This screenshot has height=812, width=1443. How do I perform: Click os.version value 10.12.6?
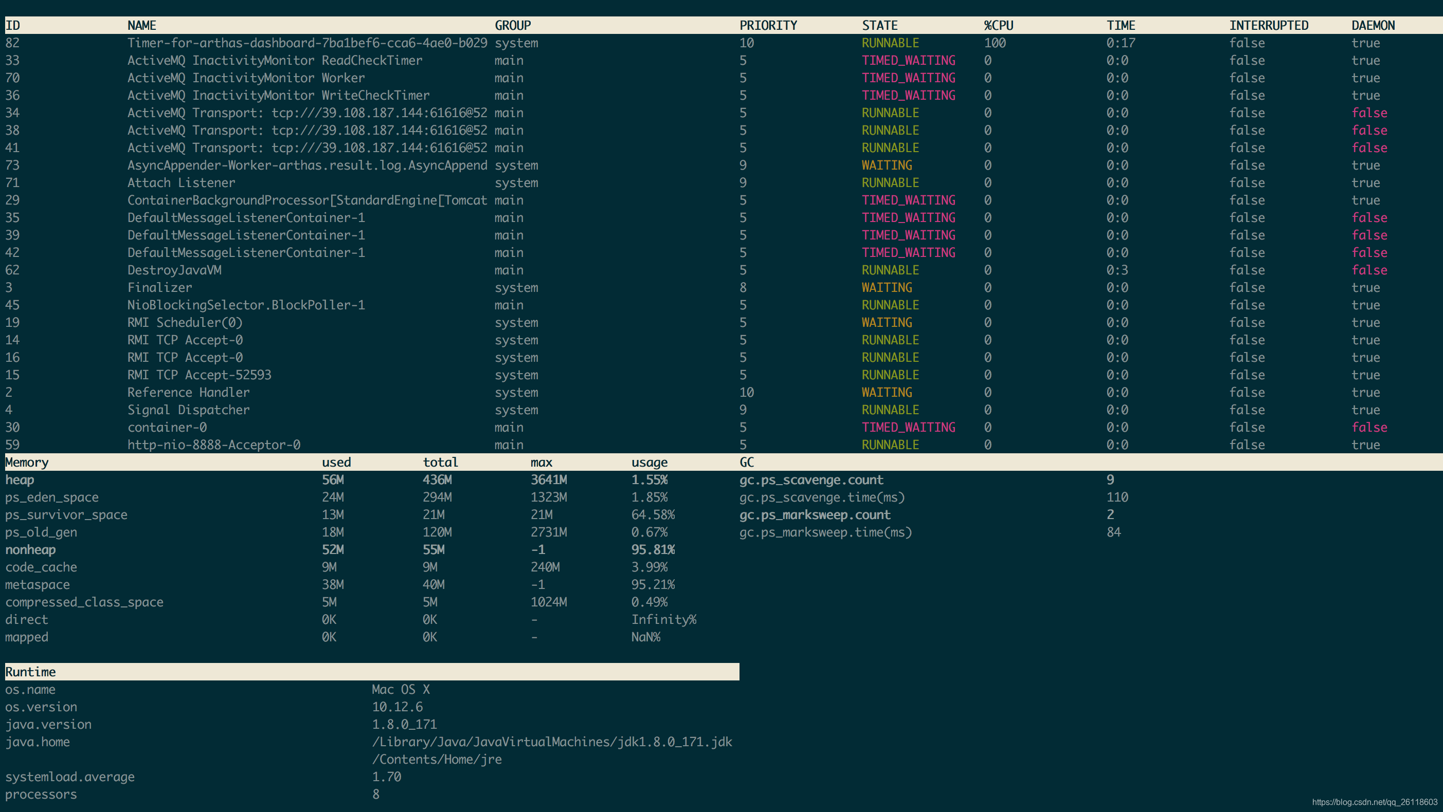[397, 707]
